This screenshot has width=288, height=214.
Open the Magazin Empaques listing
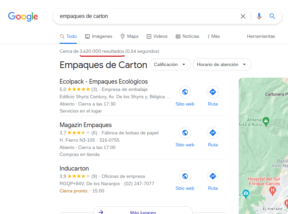click(x=86, y=125)
